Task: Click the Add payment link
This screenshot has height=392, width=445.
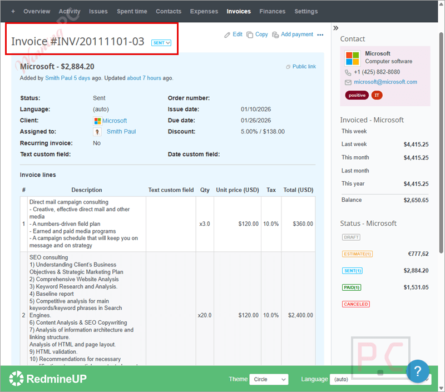Action: pyautogui.click(x=297, y=34)
